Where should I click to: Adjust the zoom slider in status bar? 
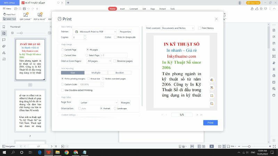pos(249,146)
